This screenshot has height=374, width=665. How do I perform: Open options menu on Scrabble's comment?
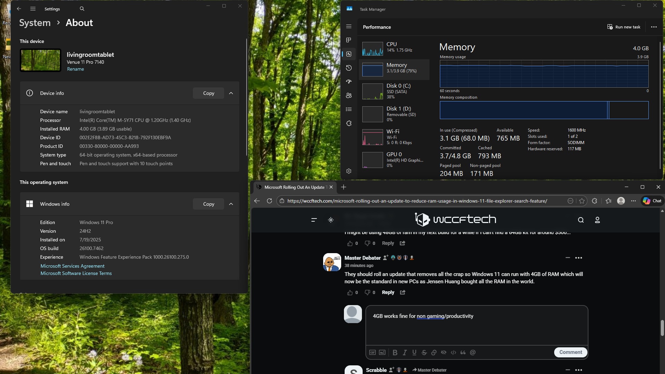click(579, 370)
